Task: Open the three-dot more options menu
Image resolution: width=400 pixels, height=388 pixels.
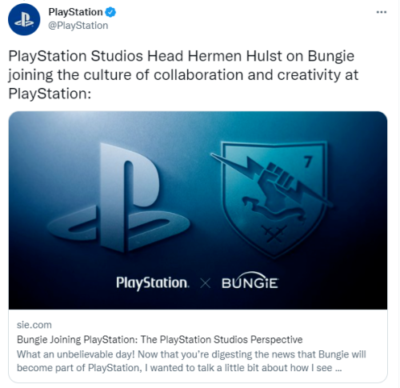Action: 382,12
